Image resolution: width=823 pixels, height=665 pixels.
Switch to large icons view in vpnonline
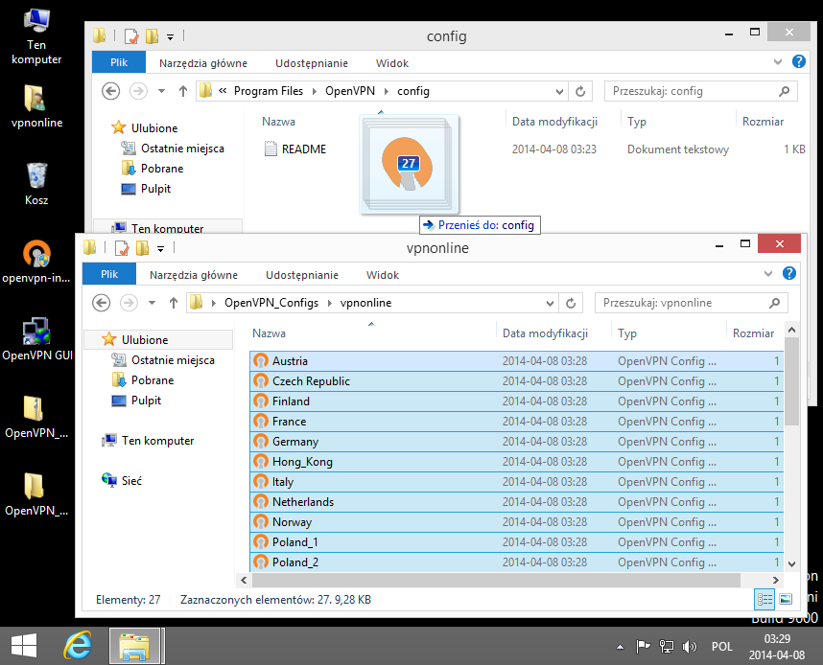[786, 599]
